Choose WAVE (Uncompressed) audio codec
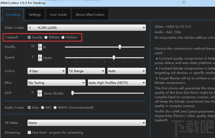 55,107
